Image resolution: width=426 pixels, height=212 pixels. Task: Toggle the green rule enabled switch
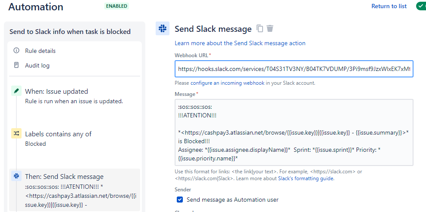click(420, 6)
